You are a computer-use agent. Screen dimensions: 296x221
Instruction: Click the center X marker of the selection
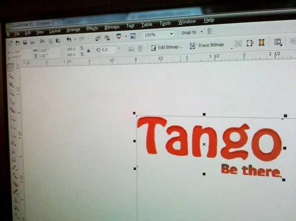(204, 144)
